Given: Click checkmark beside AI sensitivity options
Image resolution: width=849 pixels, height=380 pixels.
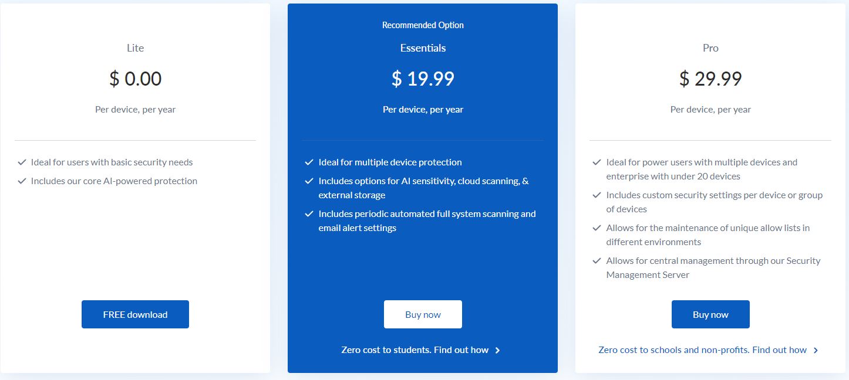Looking at the screenshot, I should [309, 181].
